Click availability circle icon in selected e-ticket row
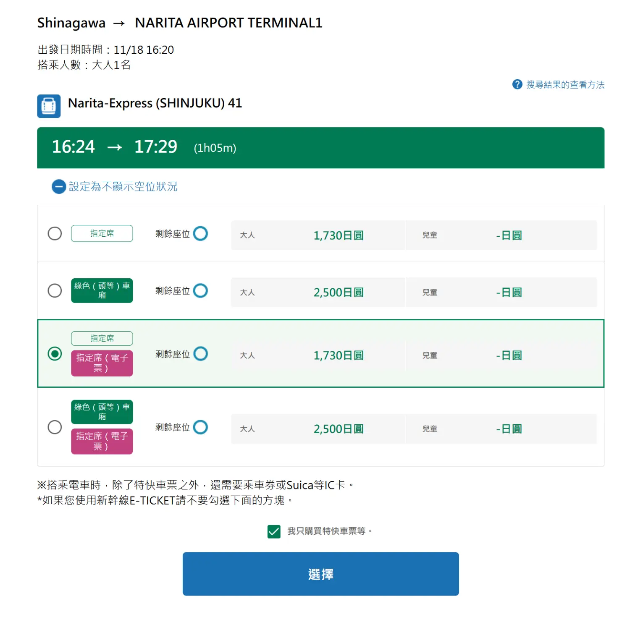Image resolution: width=630 pixels, height=622 pixels. (x=201, y=354)
